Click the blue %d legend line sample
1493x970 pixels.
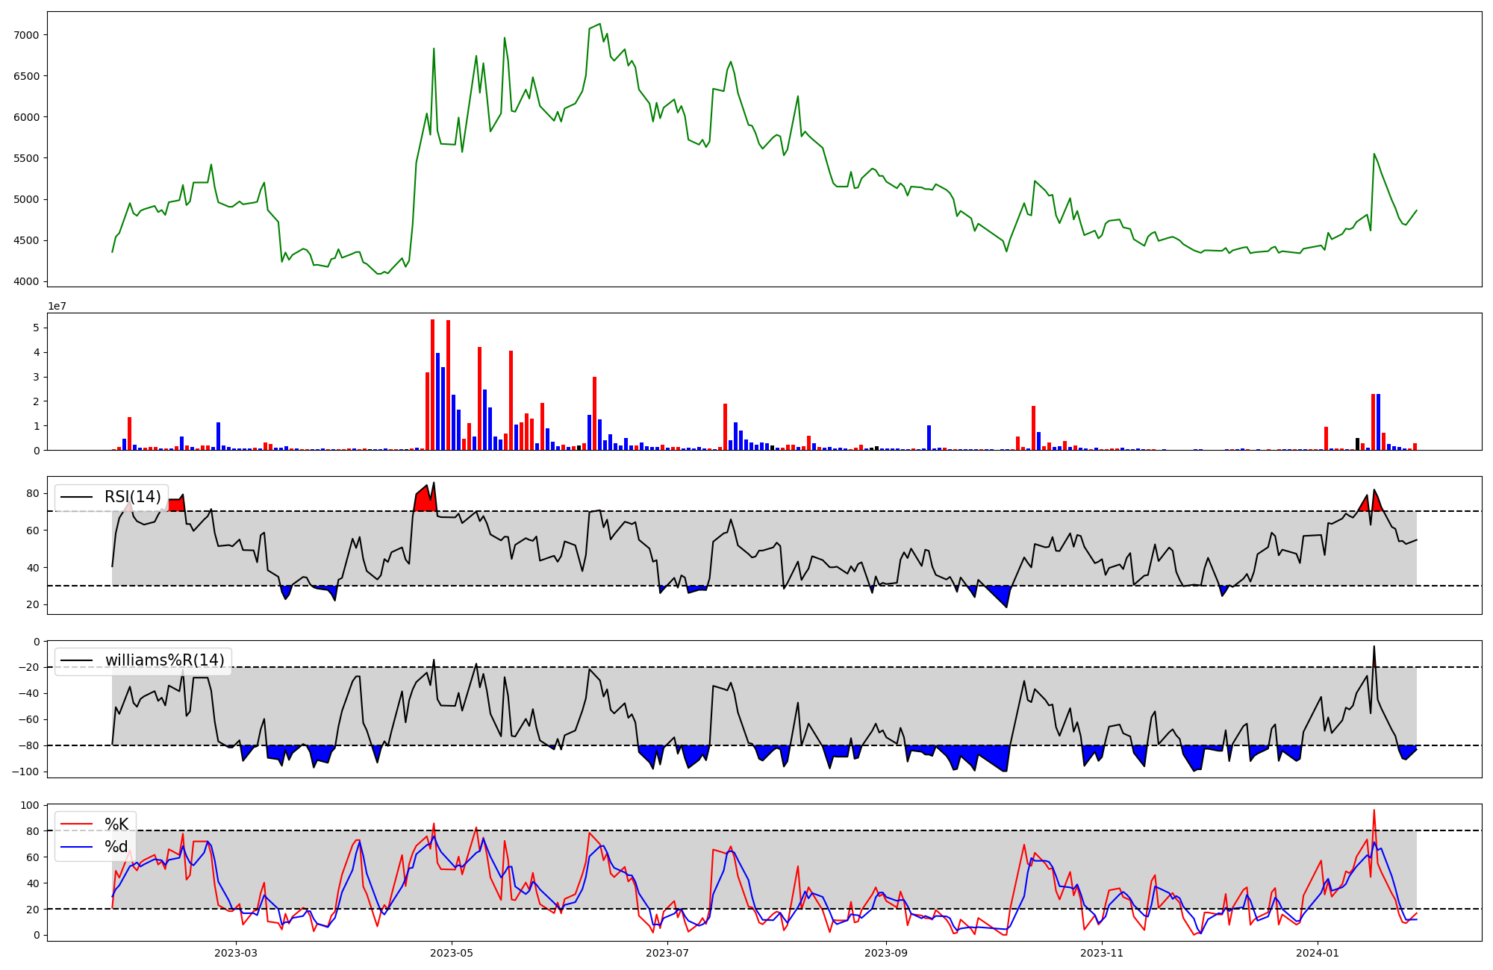[x=76, y=846]
